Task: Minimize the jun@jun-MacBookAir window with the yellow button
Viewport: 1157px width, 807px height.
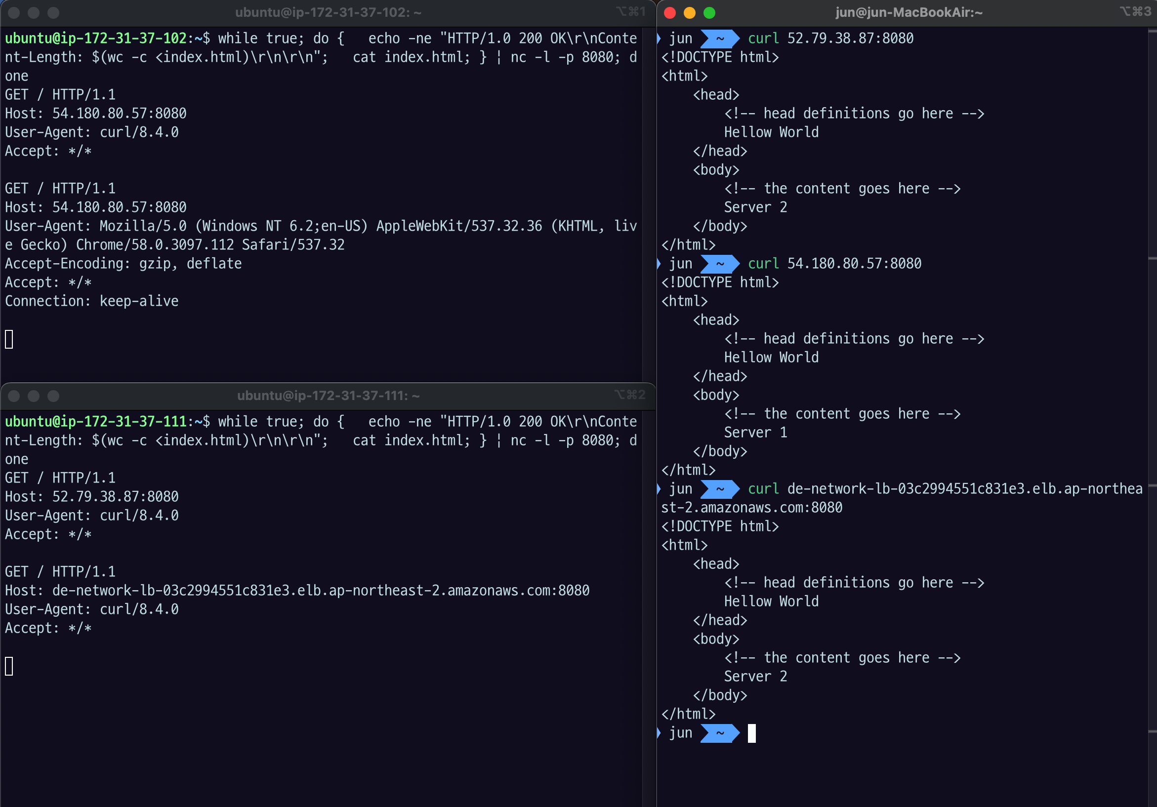Action: [689, 13]
